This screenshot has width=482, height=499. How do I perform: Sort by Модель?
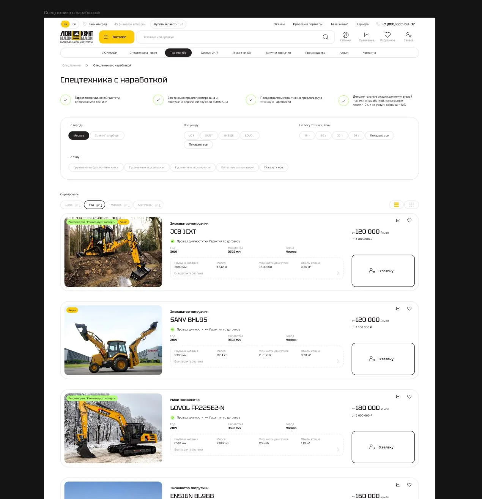(119, 205)
